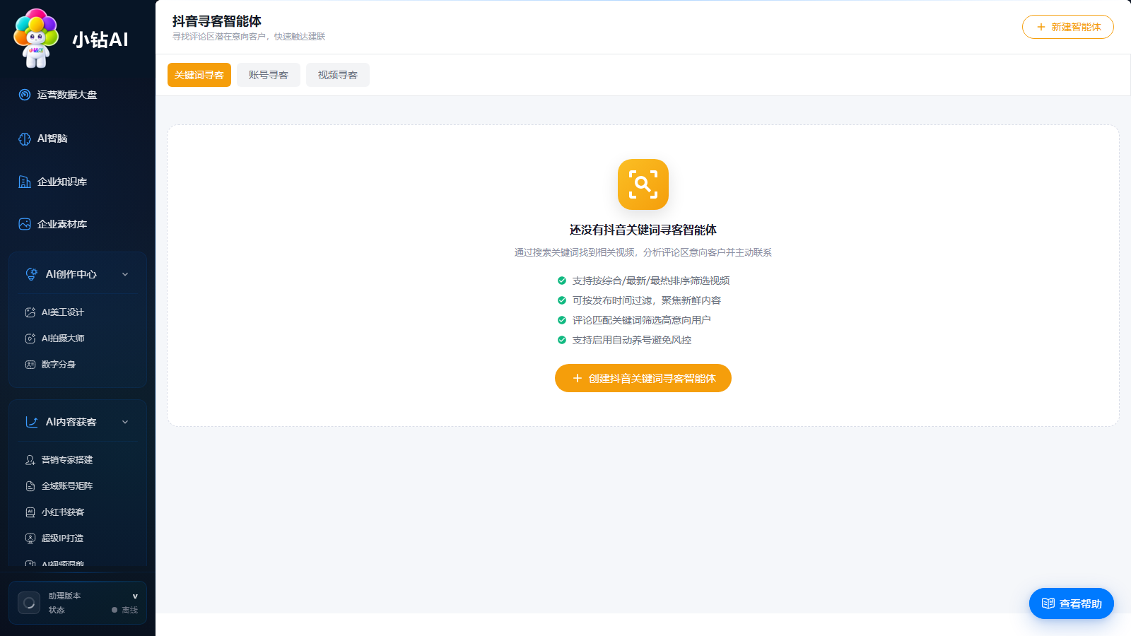Click the AI内容获客 growth chart icon

32,422
